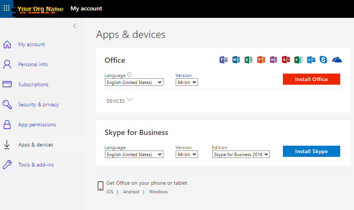Click the phone icon beside Get Office
354x210 pixels.
101,186
